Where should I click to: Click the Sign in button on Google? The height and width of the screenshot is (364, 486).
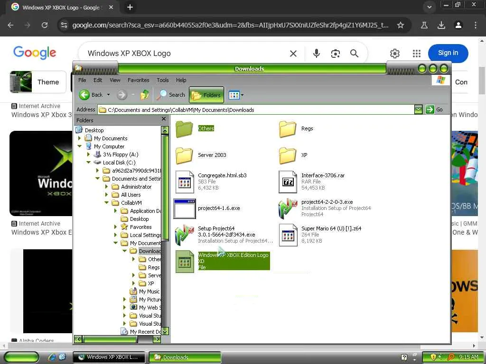pyautogui.click(x=448, y=53)
